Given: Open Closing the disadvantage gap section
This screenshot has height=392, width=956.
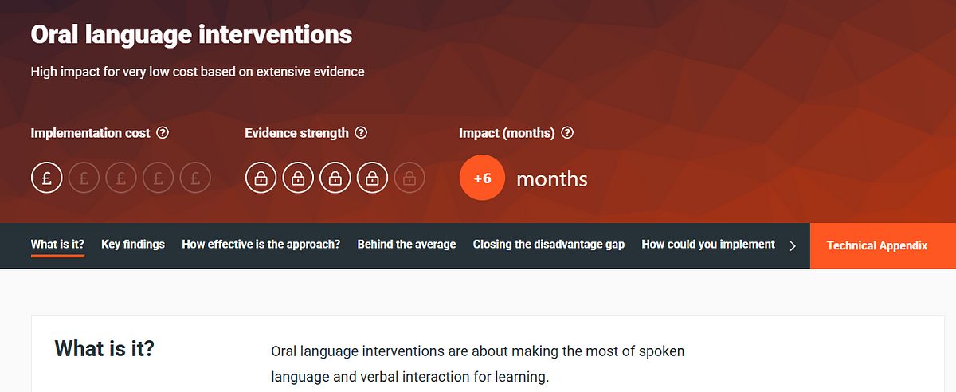Looking at the screenshot, I should [x=549, y=245].
